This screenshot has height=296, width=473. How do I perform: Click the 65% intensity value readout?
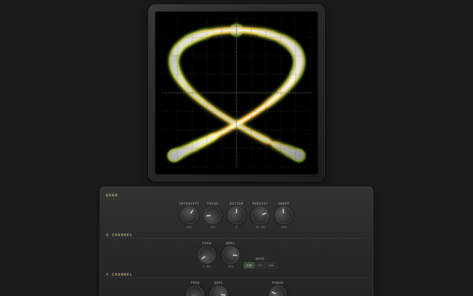tap(189, 227)
